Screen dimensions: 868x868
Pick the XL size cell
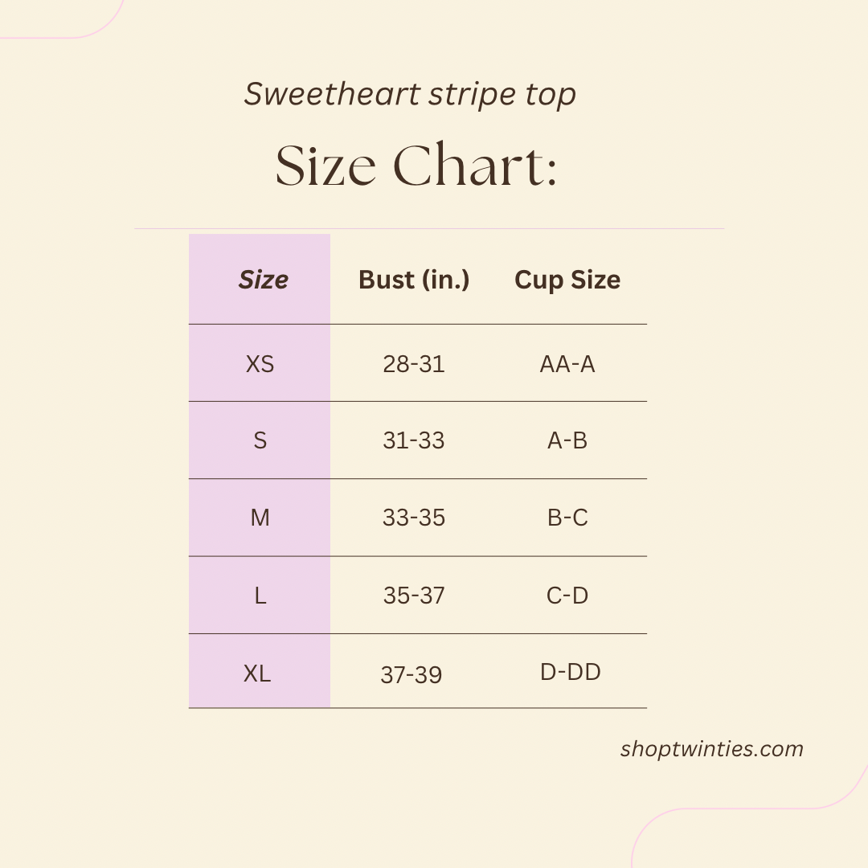(x=257, y=674)
